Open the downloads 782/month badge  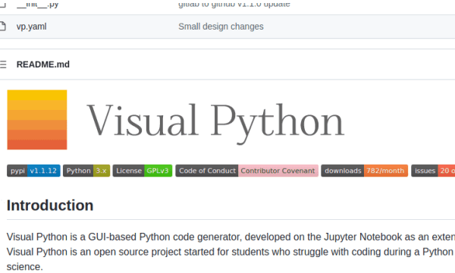click(365, 171)
